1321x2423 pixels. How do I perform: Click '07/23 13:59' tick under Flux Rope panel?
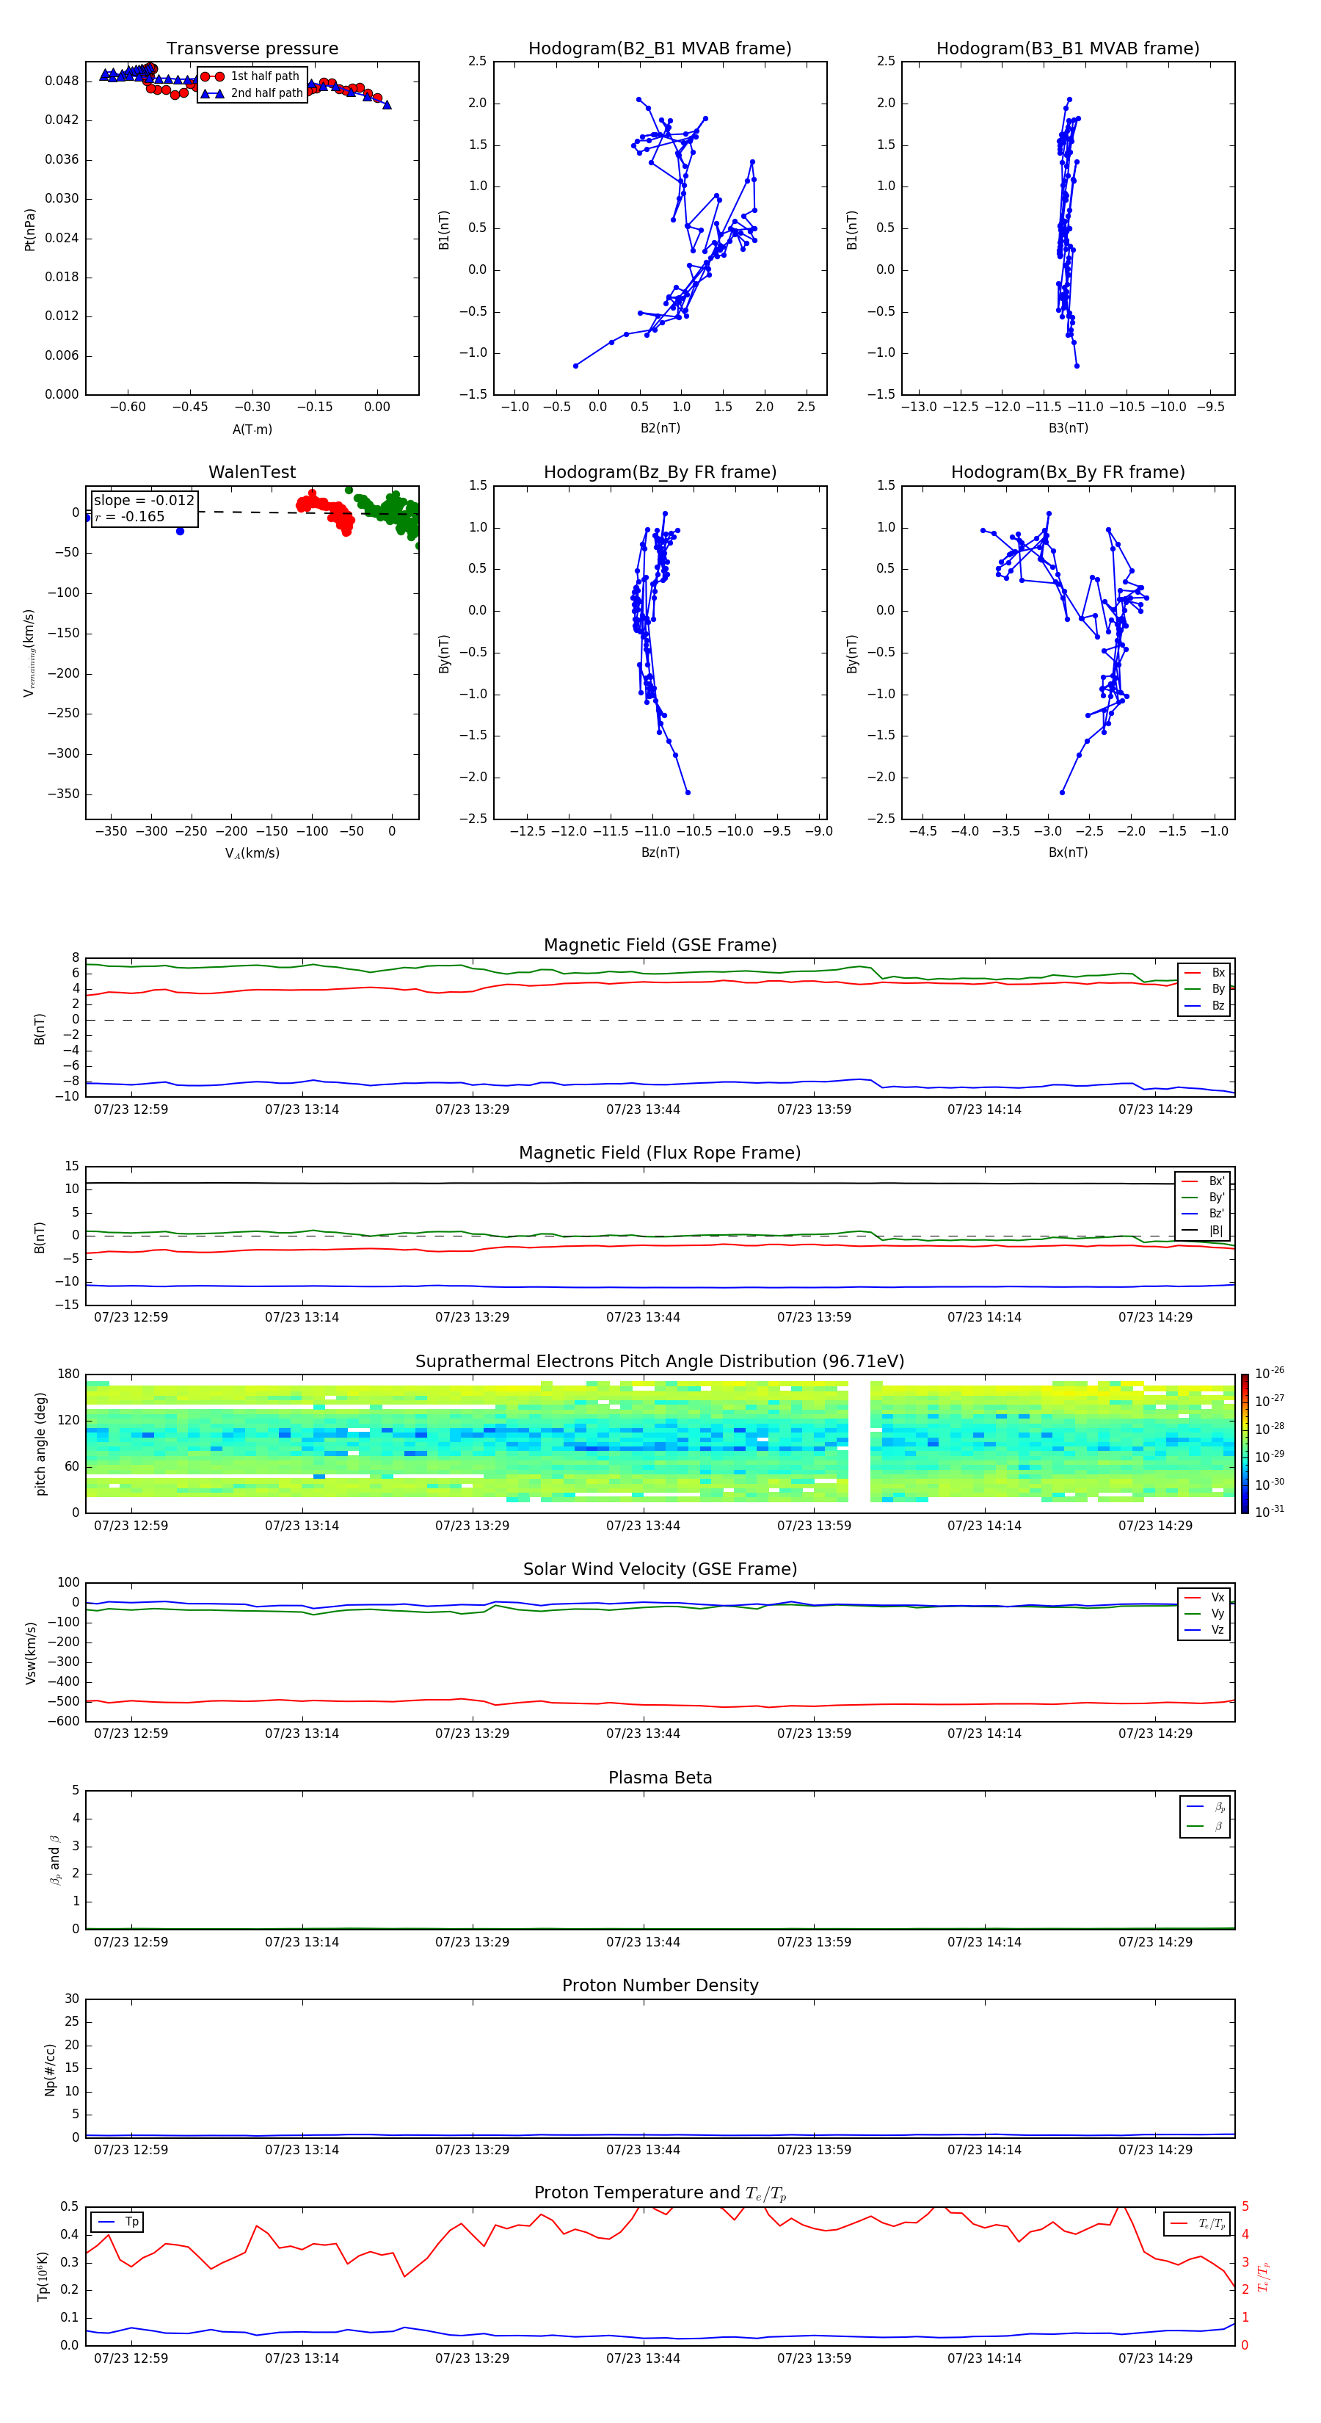(814, 1318)
